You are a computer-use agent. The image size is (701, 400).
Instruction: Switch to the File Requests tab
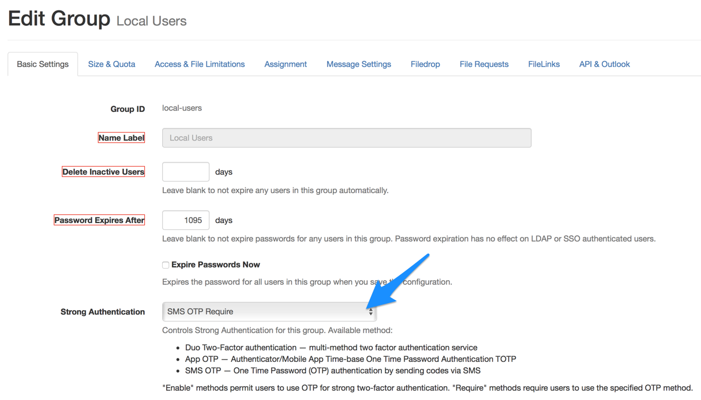click(484, 64)
